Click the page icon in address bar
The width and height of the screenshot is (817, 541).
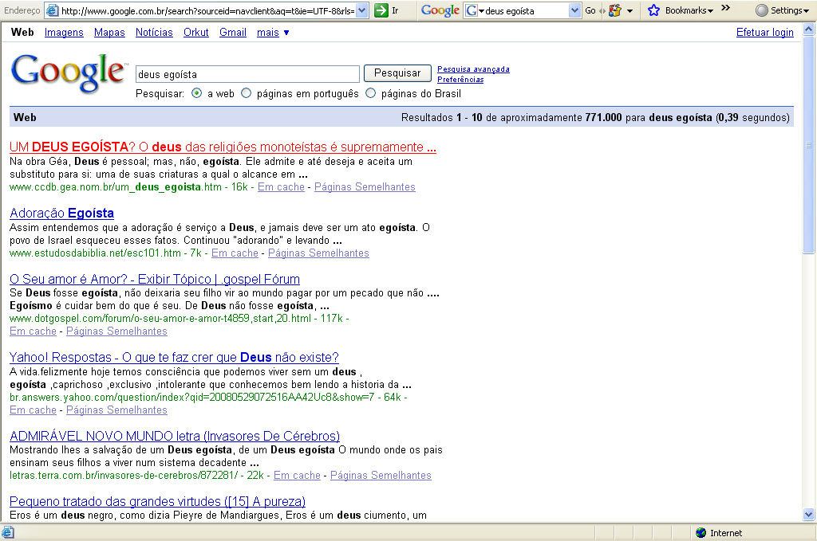pos(52,10)
